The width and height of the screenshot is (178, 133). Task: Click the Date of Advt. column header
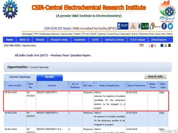[15, 86]
